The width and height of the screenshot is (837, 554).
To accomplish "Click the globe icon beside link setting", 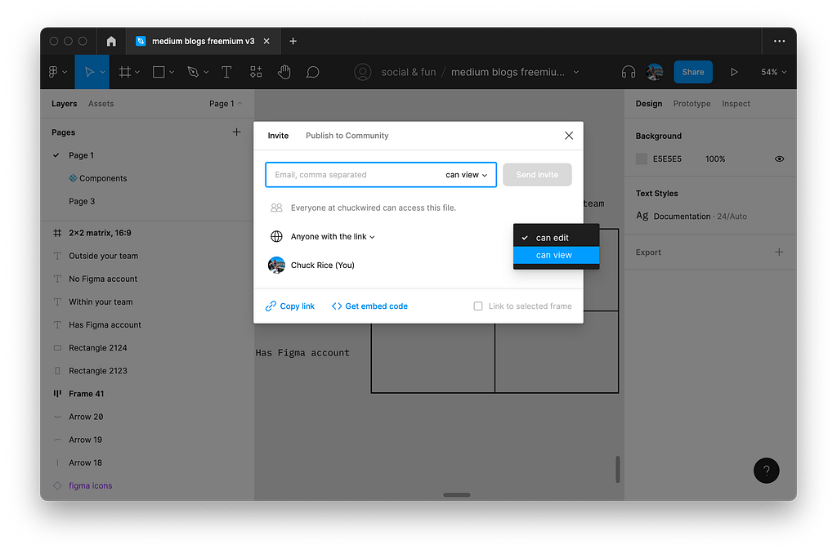I will click(x=276, y=236).
